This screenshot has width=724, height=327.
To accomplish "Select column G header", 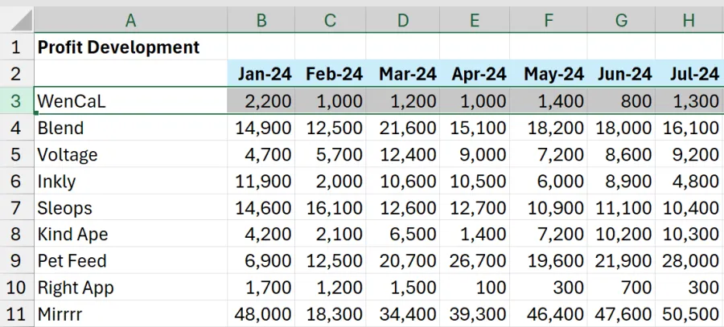I will click(622, 20).
